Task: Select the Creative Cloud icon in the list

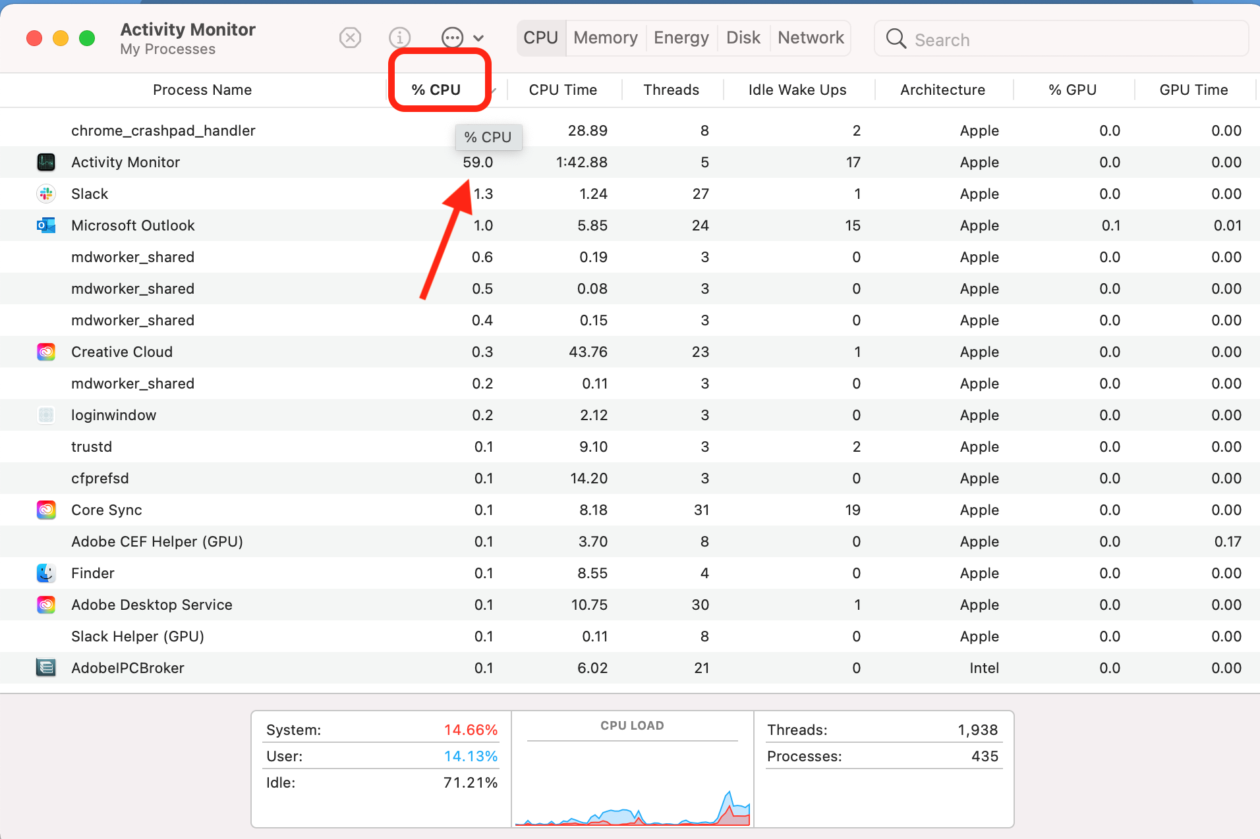Action: (46, 352)
